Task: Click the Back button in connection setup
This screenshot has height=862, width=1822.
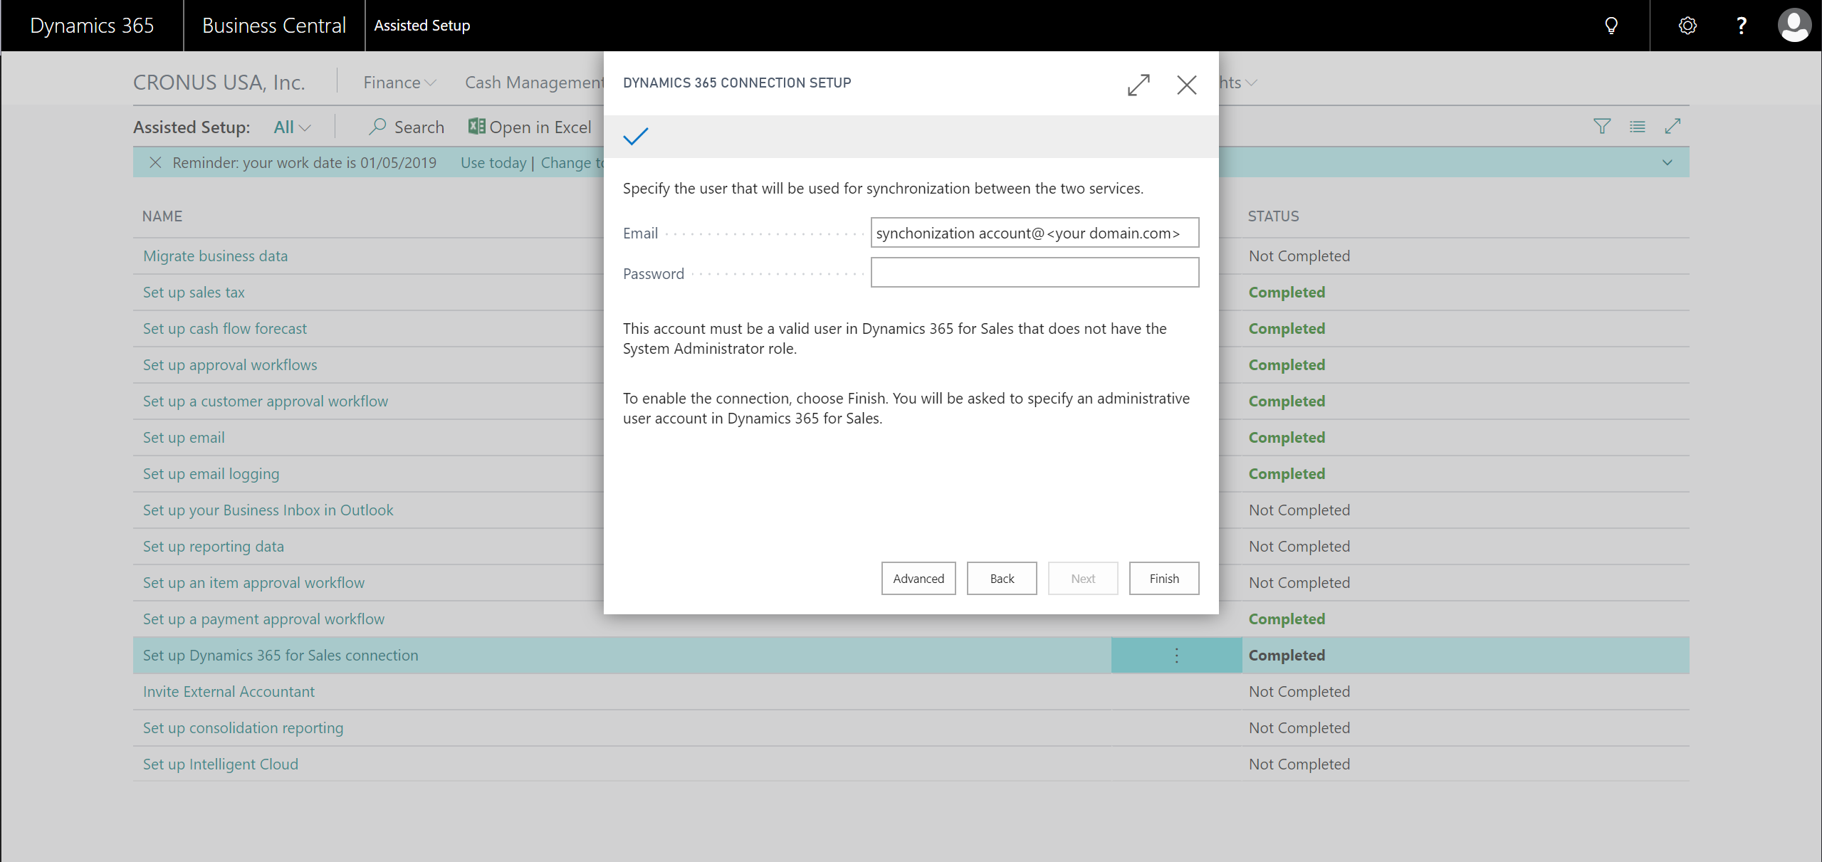Action: click(x=1002, y=579)
